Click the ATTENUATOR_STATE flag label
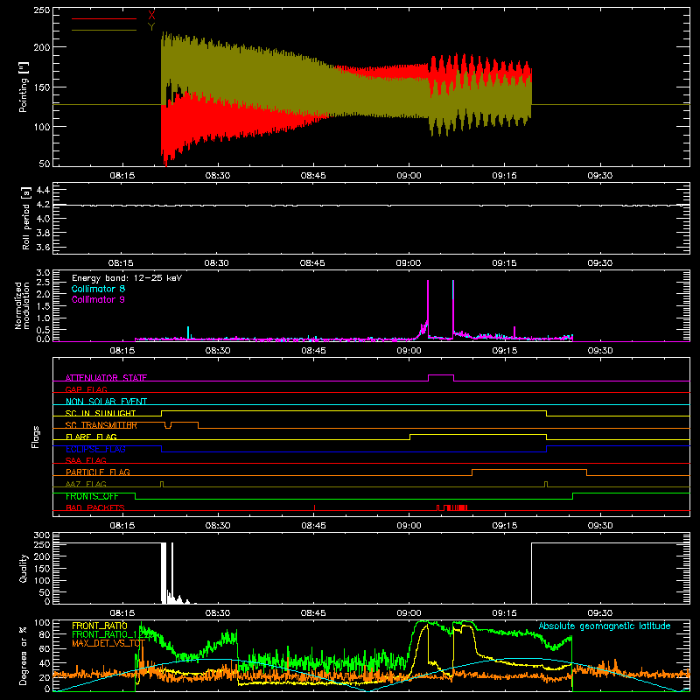This screenshot has width=700, height=700. (x=106, y=378)
